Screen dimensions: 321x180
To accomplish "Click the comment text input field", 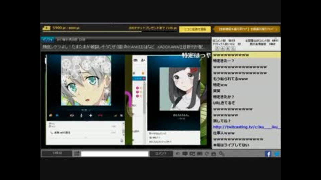I will click(x=115, y=154).
